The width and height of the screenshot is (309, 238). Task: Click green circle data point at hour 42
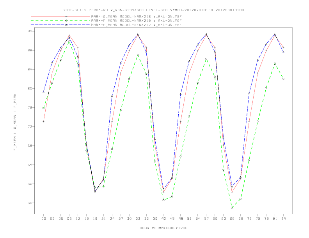pos(163,200)
